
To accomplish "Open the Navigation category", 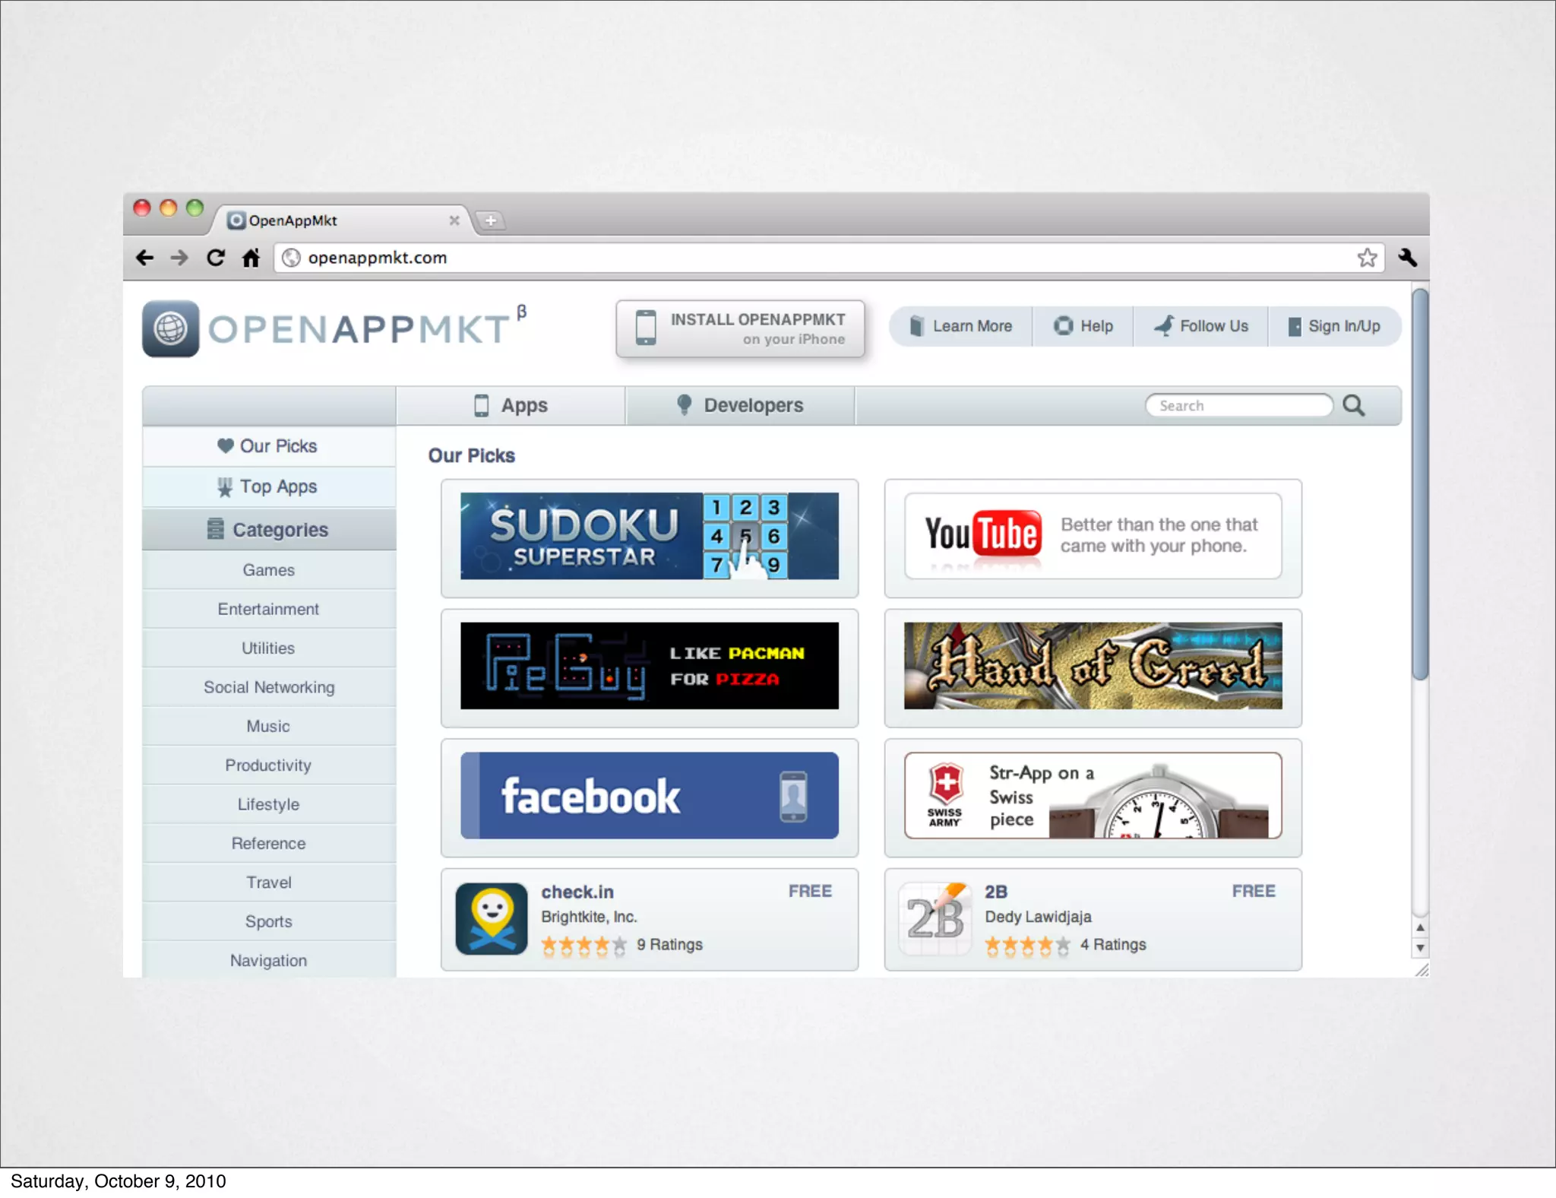I will pos(268,960).
